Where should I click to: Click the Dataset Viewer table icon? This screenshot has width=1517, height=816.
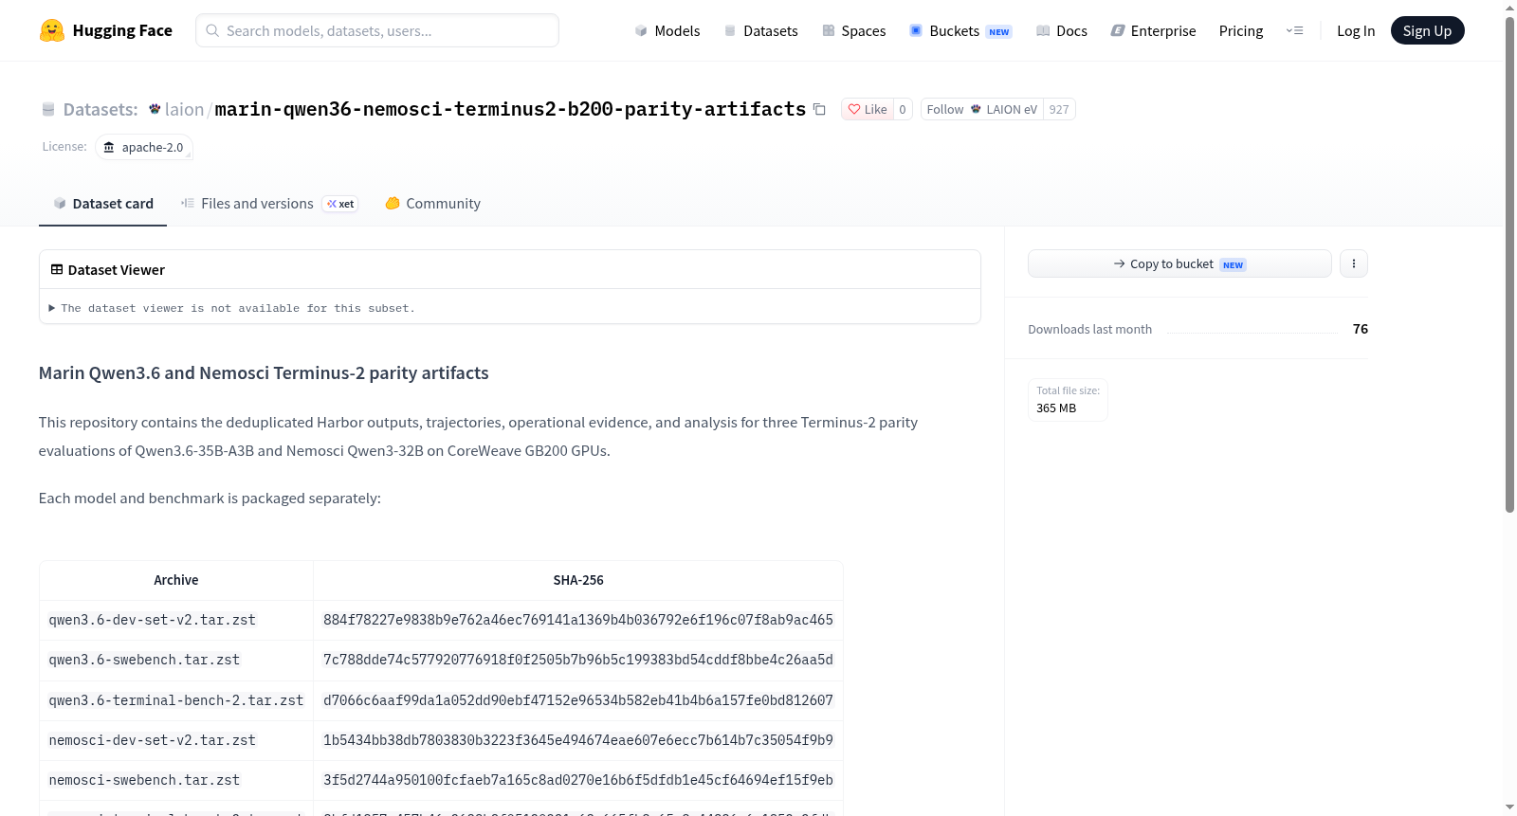(x=57, y=269)
